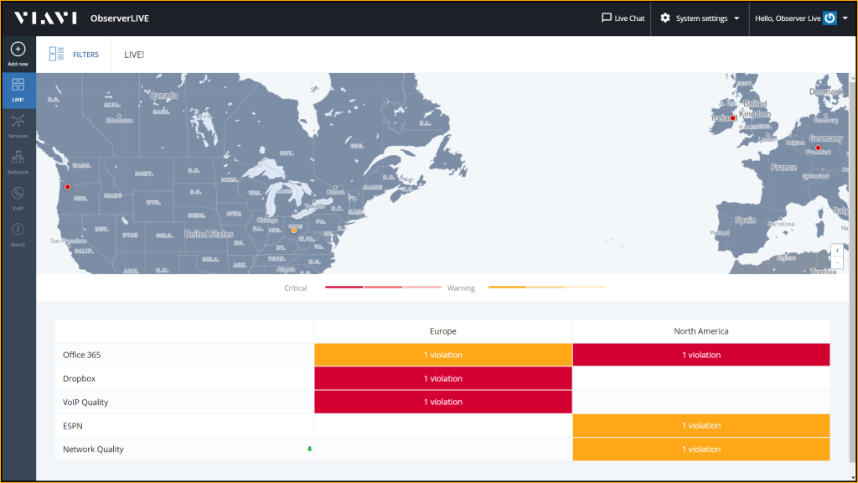Click the ObserverLIVE title
Viewport: 858px width, 483px height.
(x=120, y=18)
